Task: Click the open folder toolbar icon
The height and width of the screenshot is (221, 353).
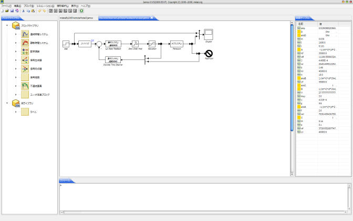Action: click(x=6, y=11)
